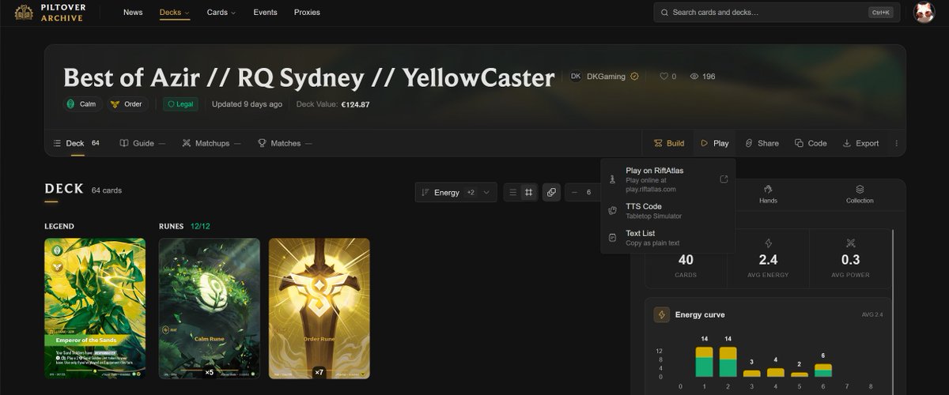Click the RUNES 12/12 heading
949x395 pixels.
tap(184, 226)
